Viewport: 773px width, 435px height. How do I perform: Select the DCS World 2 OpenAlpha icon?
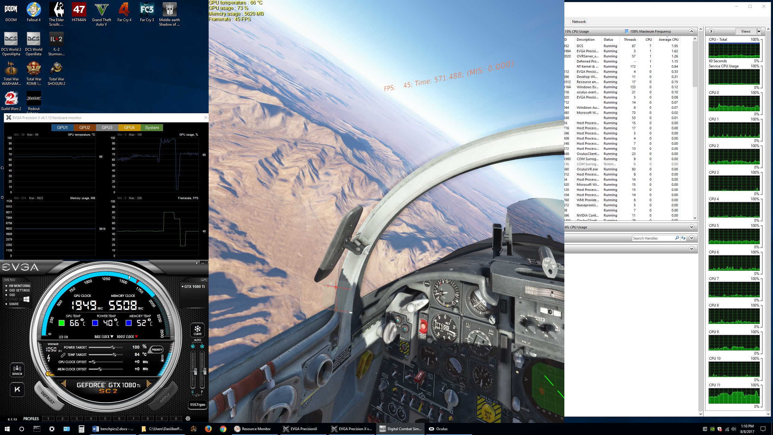(x=11, y=44)
